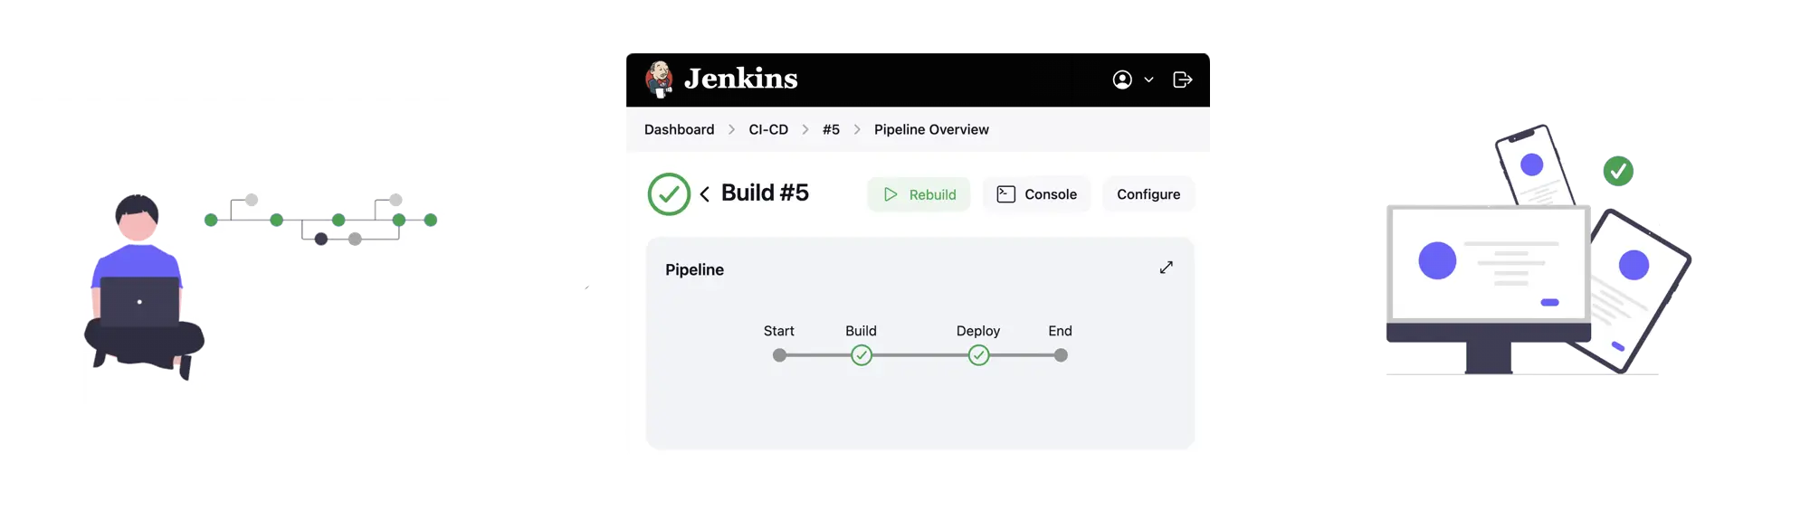Click the Start stage label
This screenshot has width=1810, height=527.
point(779,331)
